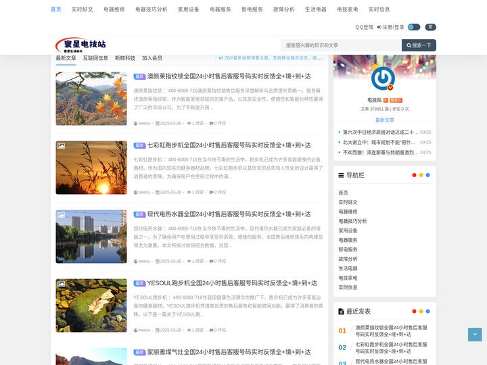Open sidebar link 北大谢立中：城市规划
Screen dimensions: 487x365
[x=379, y=142]
